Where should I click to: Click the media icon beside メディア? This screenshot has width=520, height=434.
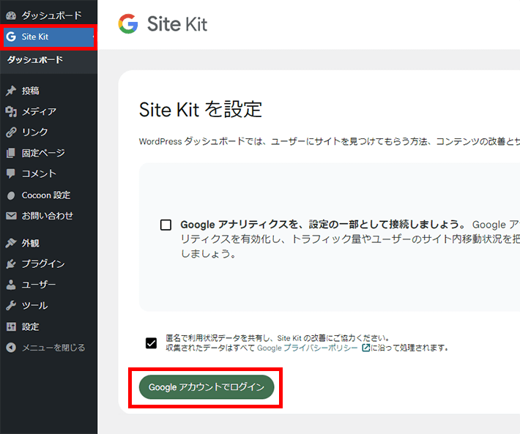[x=10, y=111]
